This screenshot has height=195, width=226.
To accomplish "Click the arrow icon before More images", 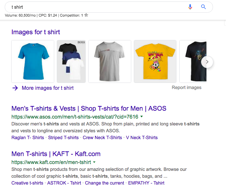I will [15, 88].
